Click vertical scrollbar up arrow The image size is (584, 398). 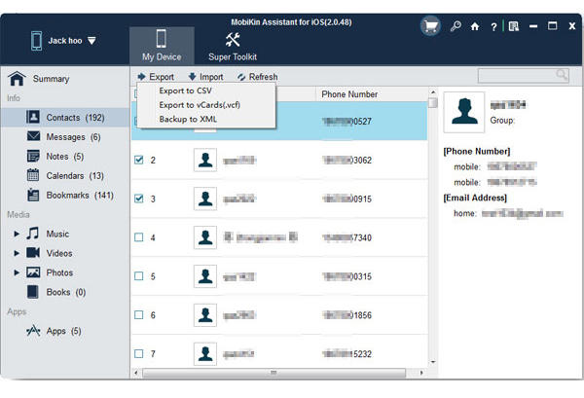click(x=433, y=91)
